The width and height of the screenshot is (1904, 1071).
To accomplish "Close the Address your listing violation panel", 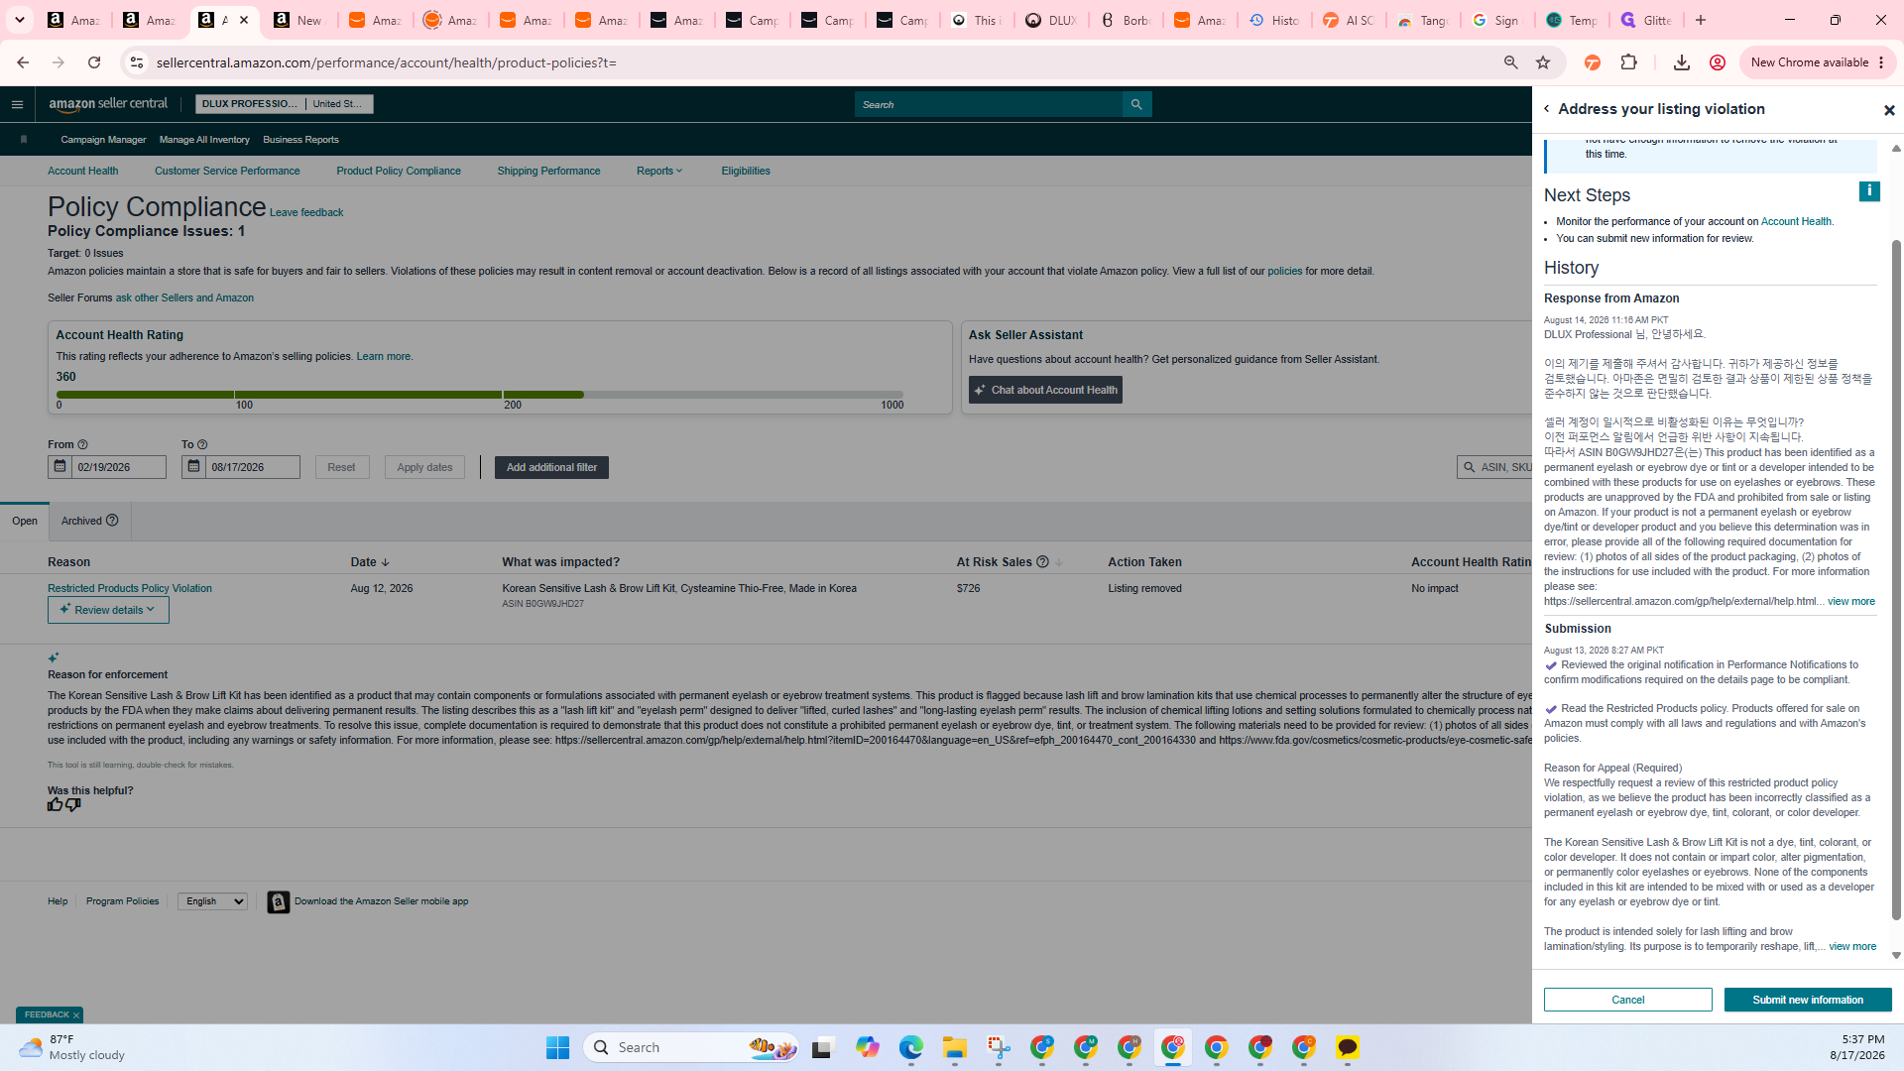I will pyautogui.click(x=1889, y=110).
